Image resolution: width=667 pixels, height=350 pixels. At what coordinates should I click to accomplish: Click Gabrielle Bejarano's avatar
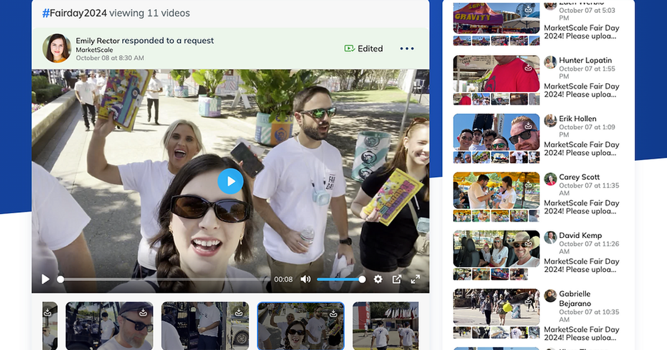(x=550, y=296)
